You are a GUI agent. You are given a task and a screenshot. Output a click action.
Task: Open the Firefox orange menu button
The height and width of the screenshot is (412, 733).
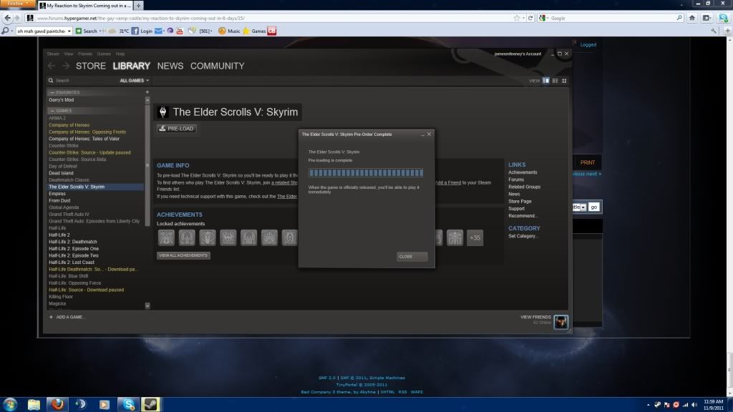[x=17, y=4]
